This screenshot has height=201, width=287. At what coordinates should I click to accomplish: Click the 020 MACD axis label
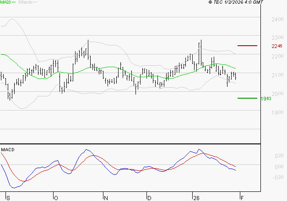pos(279,156)
